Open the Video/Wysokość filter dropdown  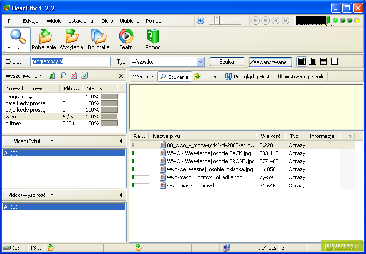point(52,195)
